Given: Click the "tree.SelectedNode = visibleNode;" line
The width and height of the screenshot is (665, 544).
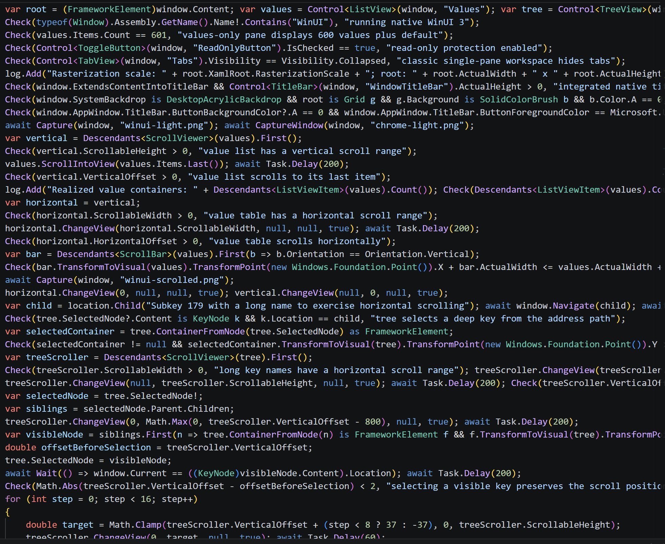Looking at the screenshot, I should point(88,461).
